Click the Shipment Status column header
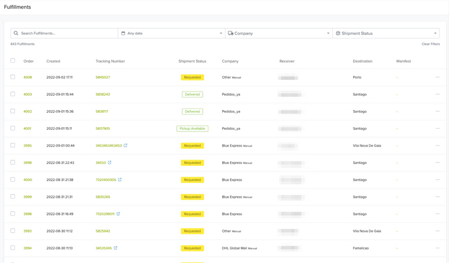 pyautogui.click(x=192, y=61)
